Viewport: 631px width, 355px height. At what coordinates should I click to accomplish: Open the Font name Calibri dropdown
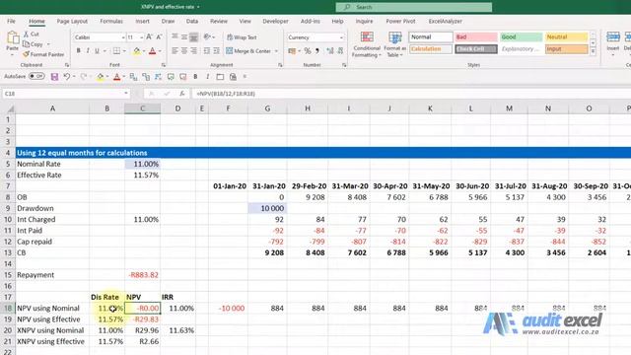[123, 37]
